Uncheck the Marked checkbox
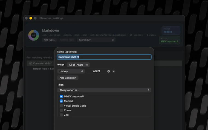Viewport: 208px width, 130px height. point(61,101)
